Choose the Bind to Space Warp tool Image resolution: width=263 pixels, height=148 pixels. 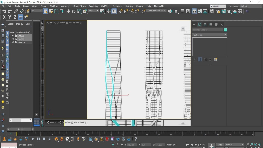coord(27,11)
